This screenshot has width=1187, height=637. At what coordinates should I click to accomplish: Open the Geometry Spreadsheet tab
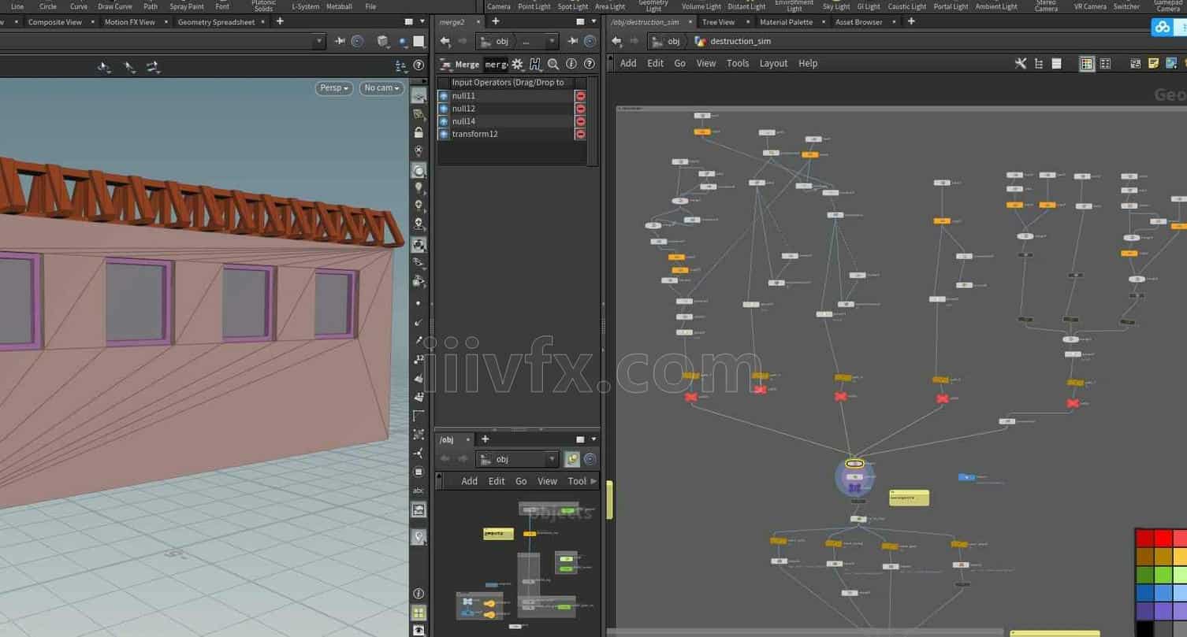point(216,22)
